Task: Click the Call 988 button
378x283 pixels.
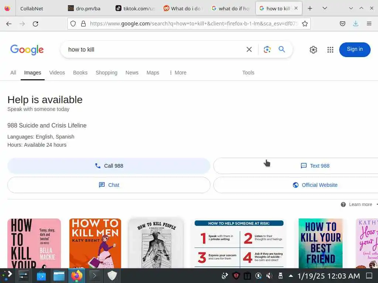Action: [109, 166]
